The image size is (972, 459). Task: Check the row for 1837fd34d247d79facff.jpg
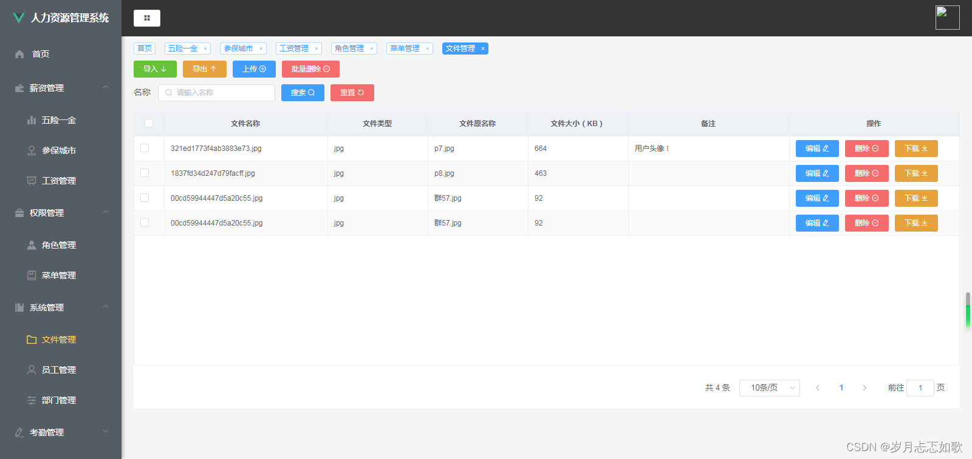[145, 173]
